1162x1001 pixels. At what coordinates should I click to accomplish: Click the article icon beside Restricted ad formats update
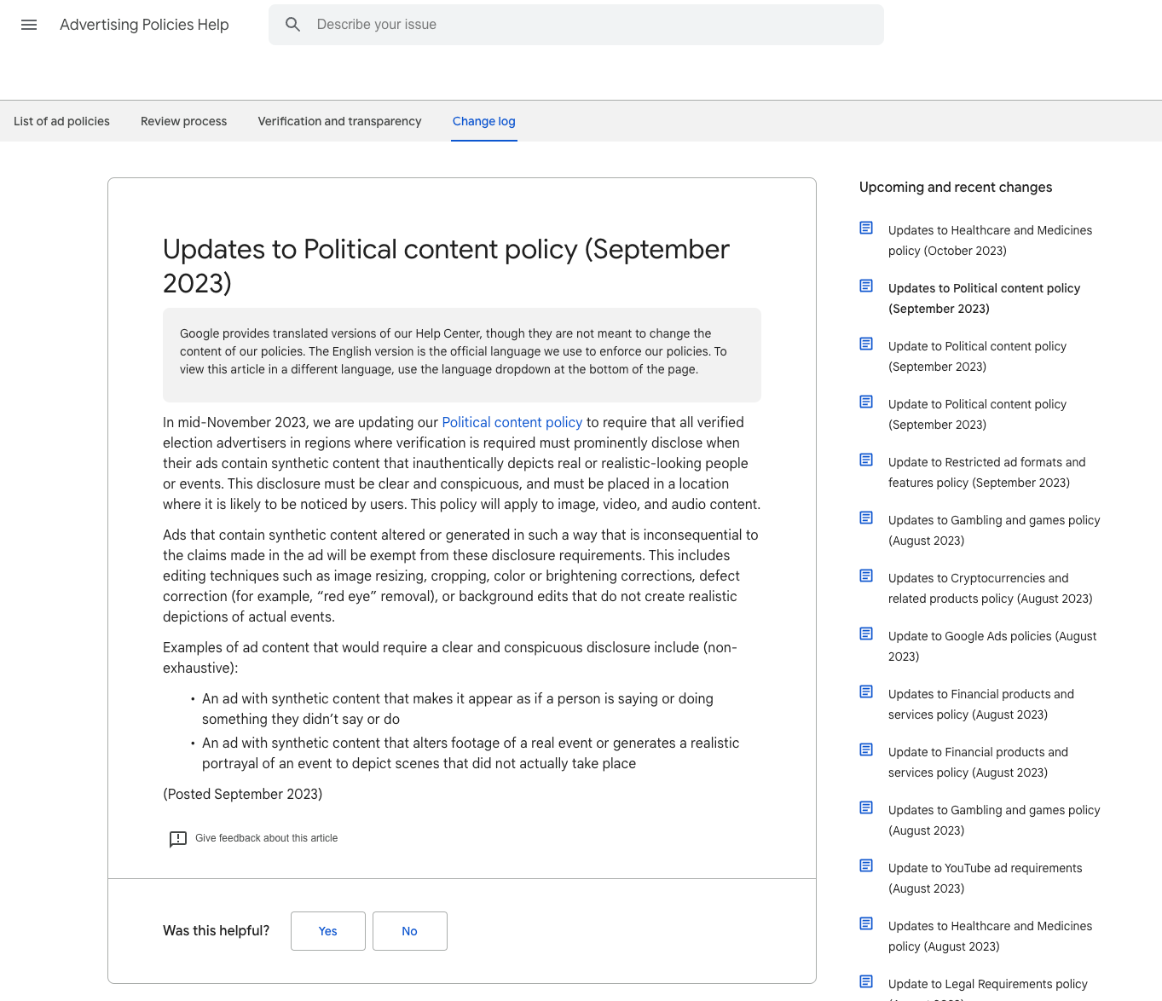(x=866, y=460)
